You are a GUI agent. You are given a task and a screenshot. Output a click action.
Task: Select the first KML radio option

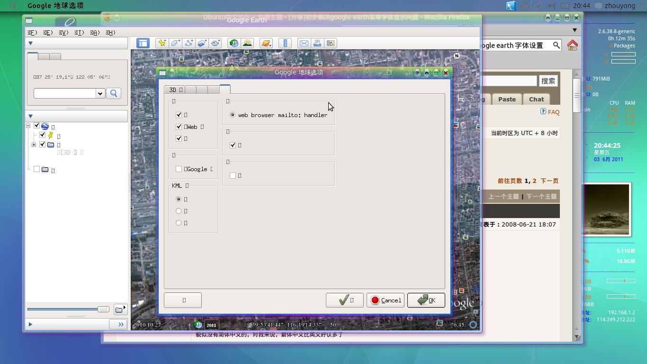click(x=179, y=199)
